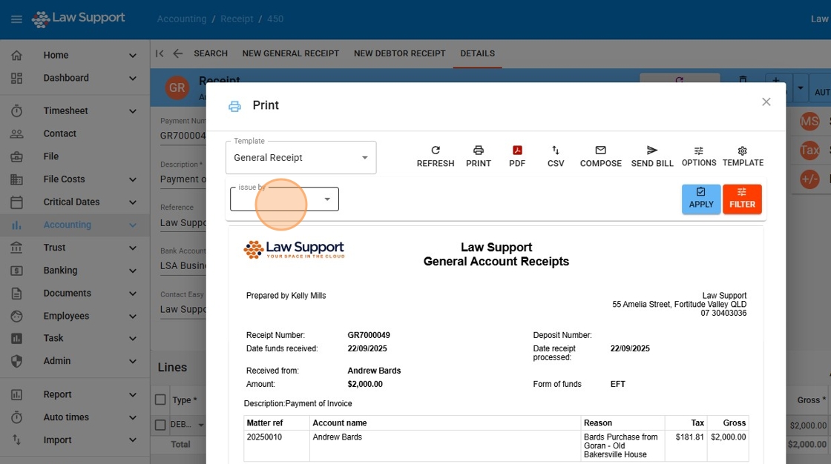Click the Accounting breadcrumb link
Screen dimensions: 831x464
click(x=182, y=19)
